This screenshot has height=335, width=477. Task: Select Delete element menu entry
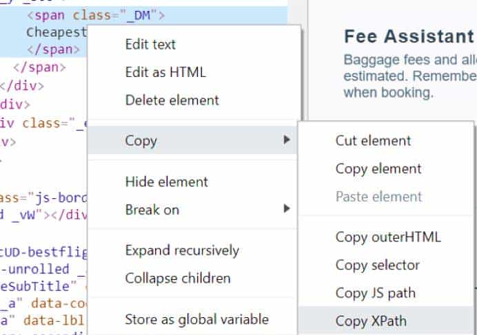tap(172, 100)
